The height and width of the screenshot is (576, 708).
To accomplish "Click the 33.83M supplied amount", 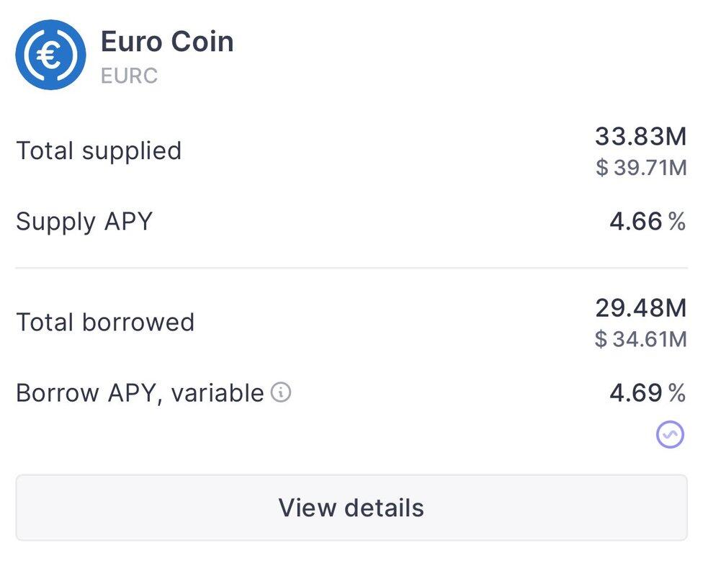I will (x=640, y=135).
